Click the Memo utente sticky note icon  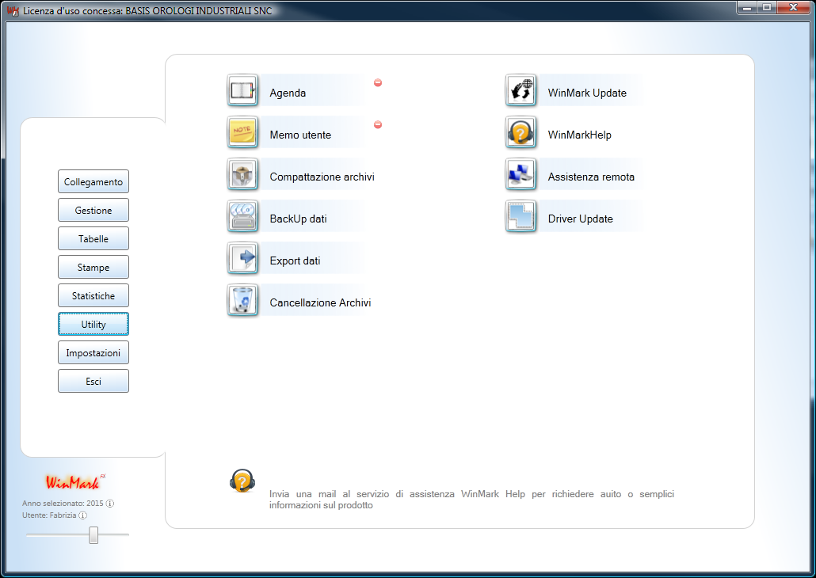point(242,133)
